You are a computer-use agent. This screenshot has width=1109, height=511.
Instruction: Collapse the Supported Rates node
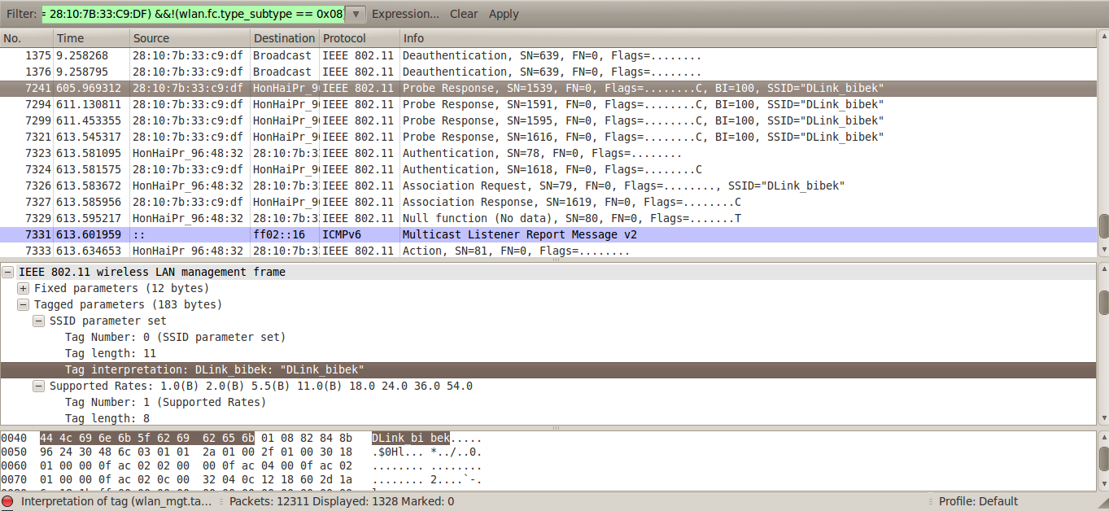point(38,386)
